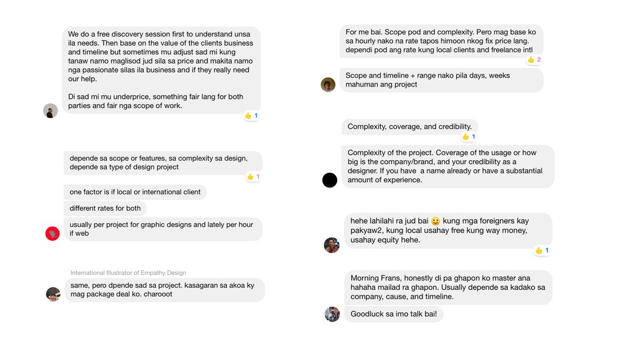Select 'Complexity, coverage, and credibility.' message bubble
Image resolution: width=638 pixels, height=359 pixels.
click(410, 127)
